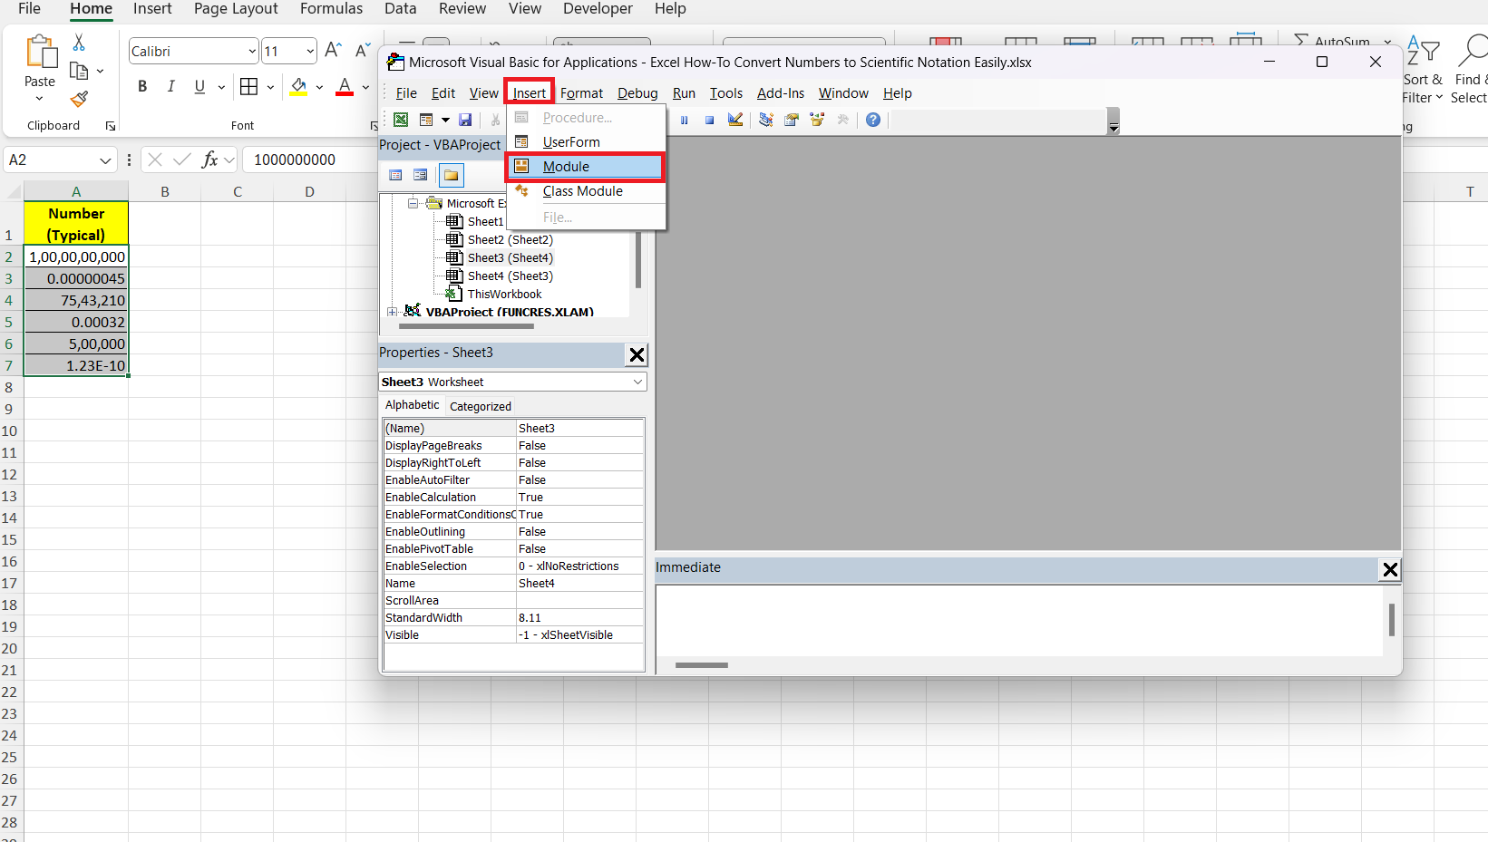Select Sheet3 (Sheet4) in project tree
Image resolution: width=1488 pixels, height=842 pixels.
point(510,258)
